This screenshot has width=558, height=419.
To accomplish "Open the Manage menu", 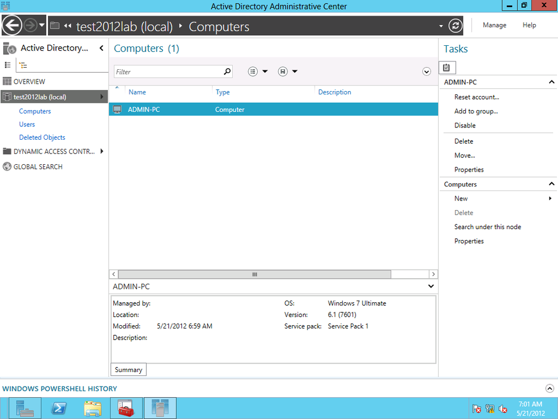I will [494, 25].
